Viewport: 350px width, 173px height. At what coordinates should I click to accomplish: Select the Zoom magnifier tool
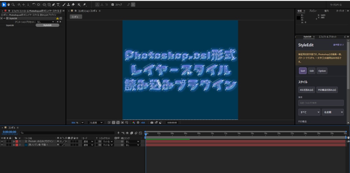tap(13, 4)
